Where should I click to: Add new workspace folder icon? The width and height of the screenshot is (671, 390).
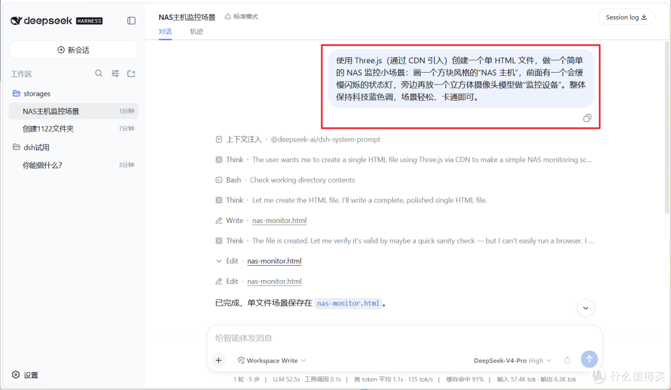131,73
